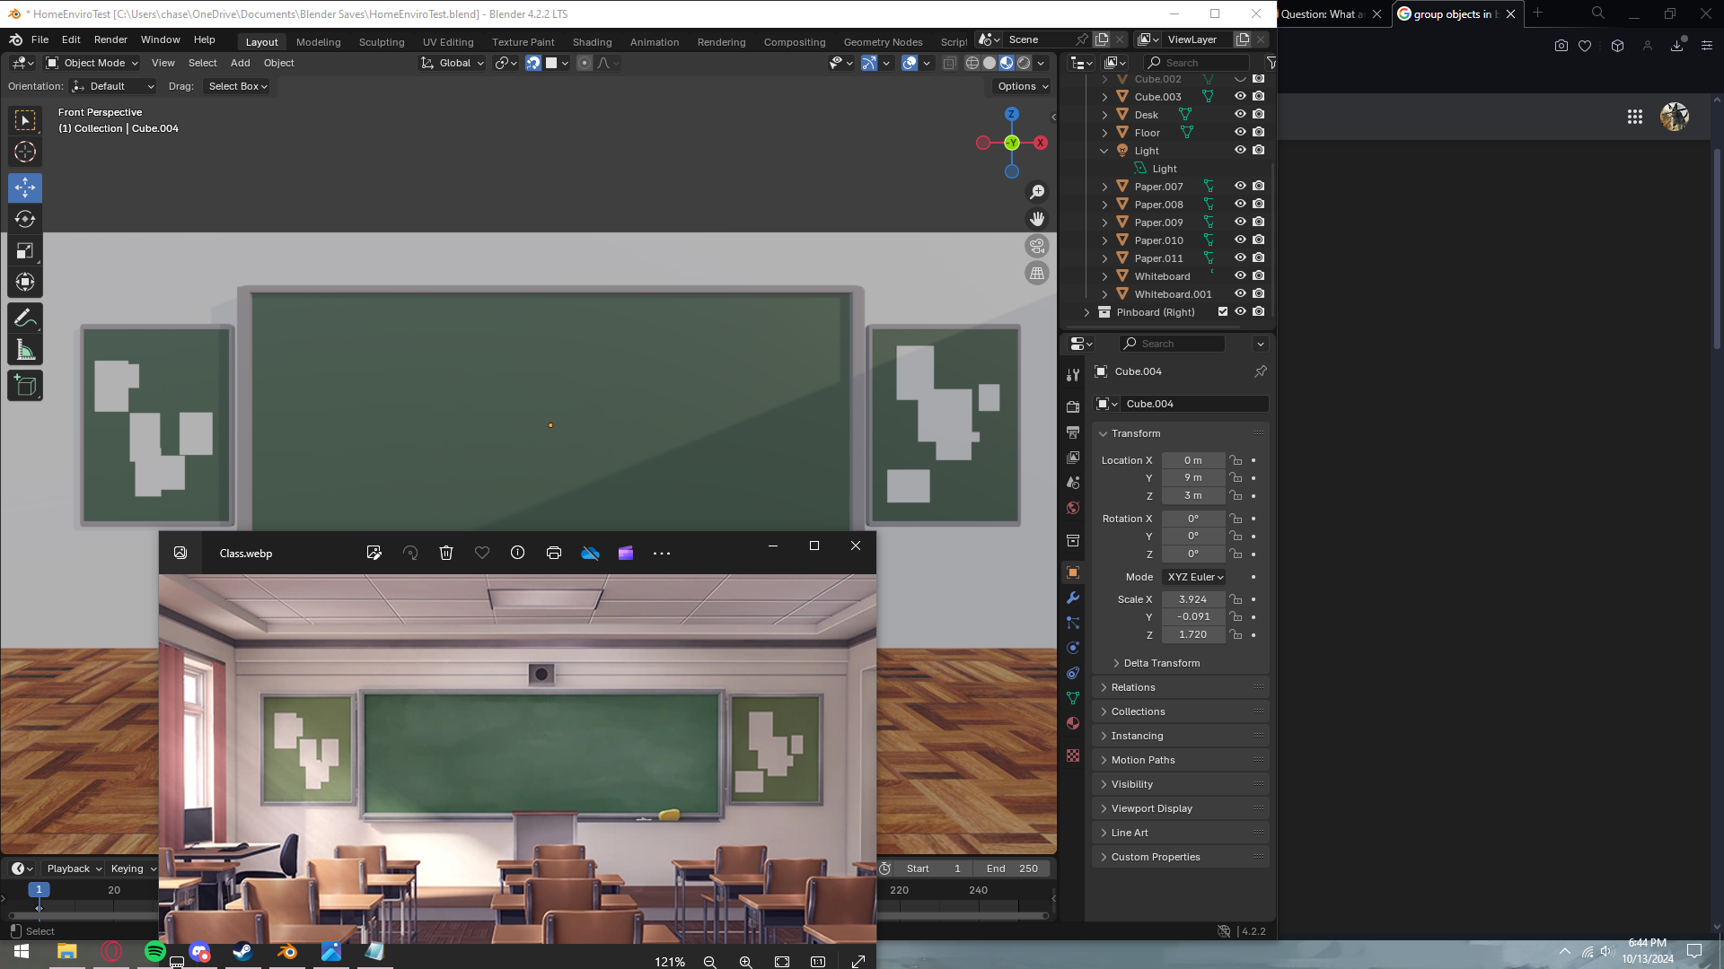Activate the Measure tool
1724x969 pixels.
(24, 348)
